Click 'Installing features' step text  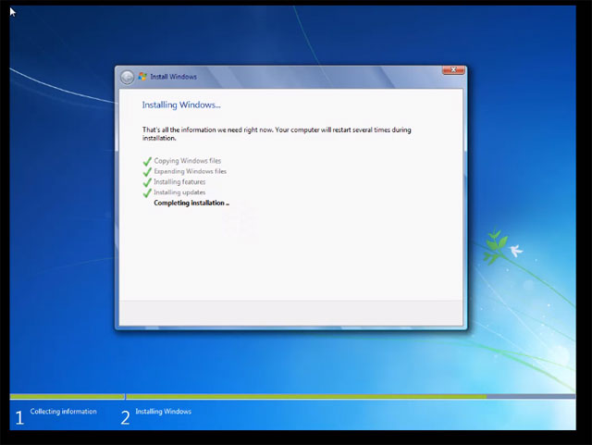[179, 181]
